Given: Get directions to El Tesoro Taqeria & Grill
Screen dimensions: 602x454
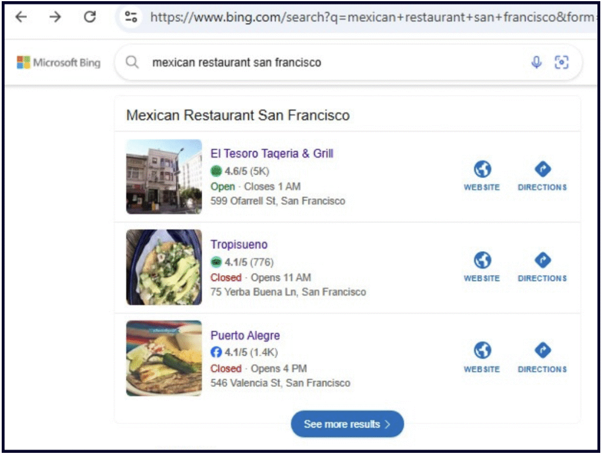Looking at the screenshot, I should (x=542, y=176).
